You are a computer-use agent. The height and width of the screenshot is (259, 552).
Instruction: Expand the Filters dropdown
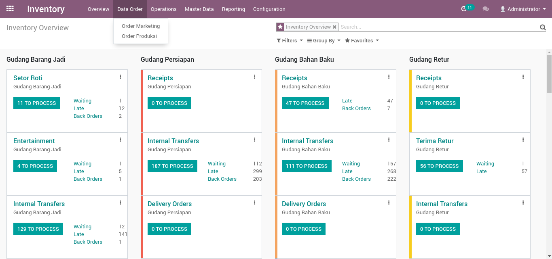[x=290, y=41]
